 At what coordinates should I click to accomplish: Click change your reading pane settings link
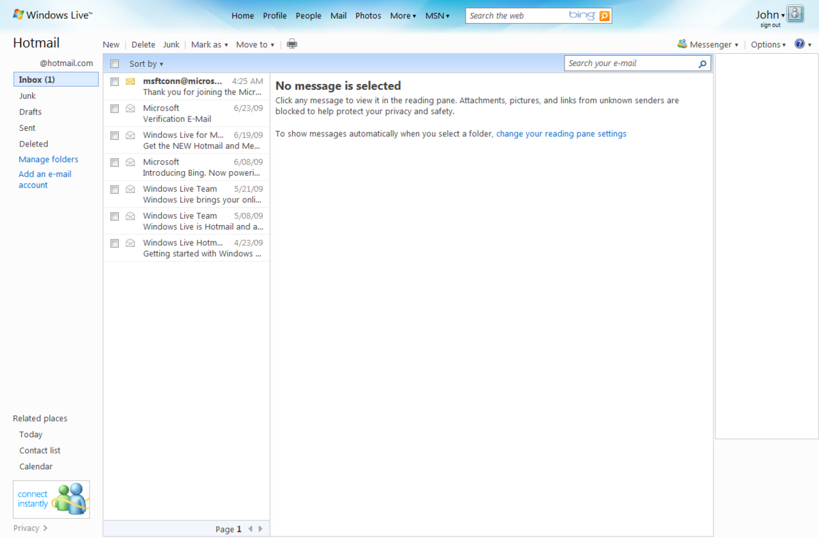click(561, 134)
